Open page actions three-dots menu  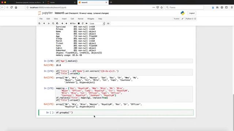point(154,7)
